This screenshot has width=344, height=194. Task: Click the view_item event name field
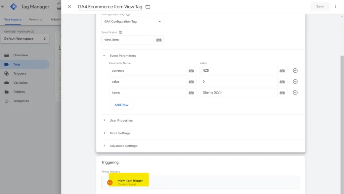(128, 40)
